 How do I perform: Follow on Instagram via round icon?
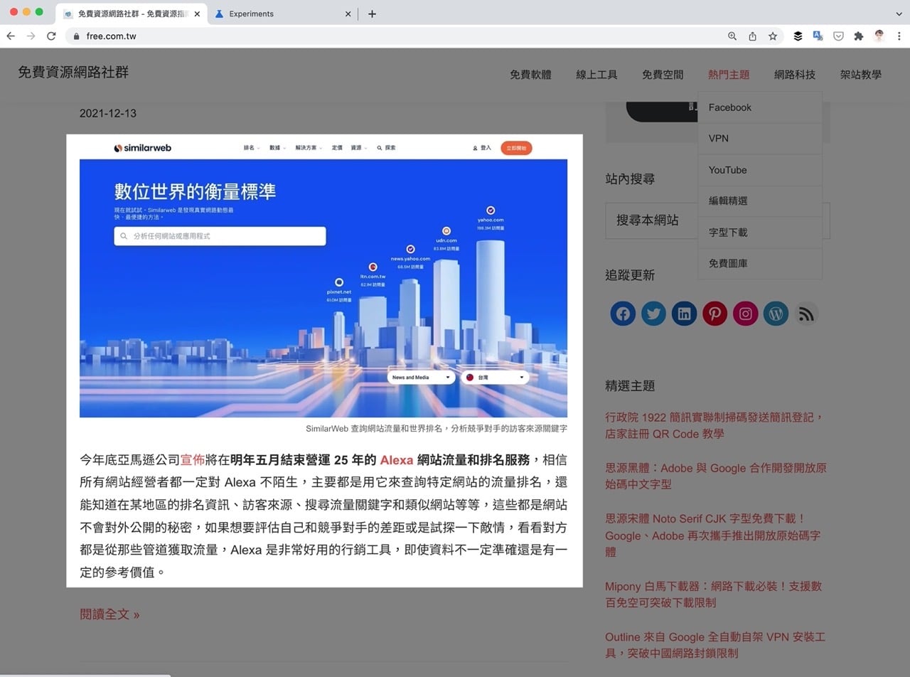point(745,314)
